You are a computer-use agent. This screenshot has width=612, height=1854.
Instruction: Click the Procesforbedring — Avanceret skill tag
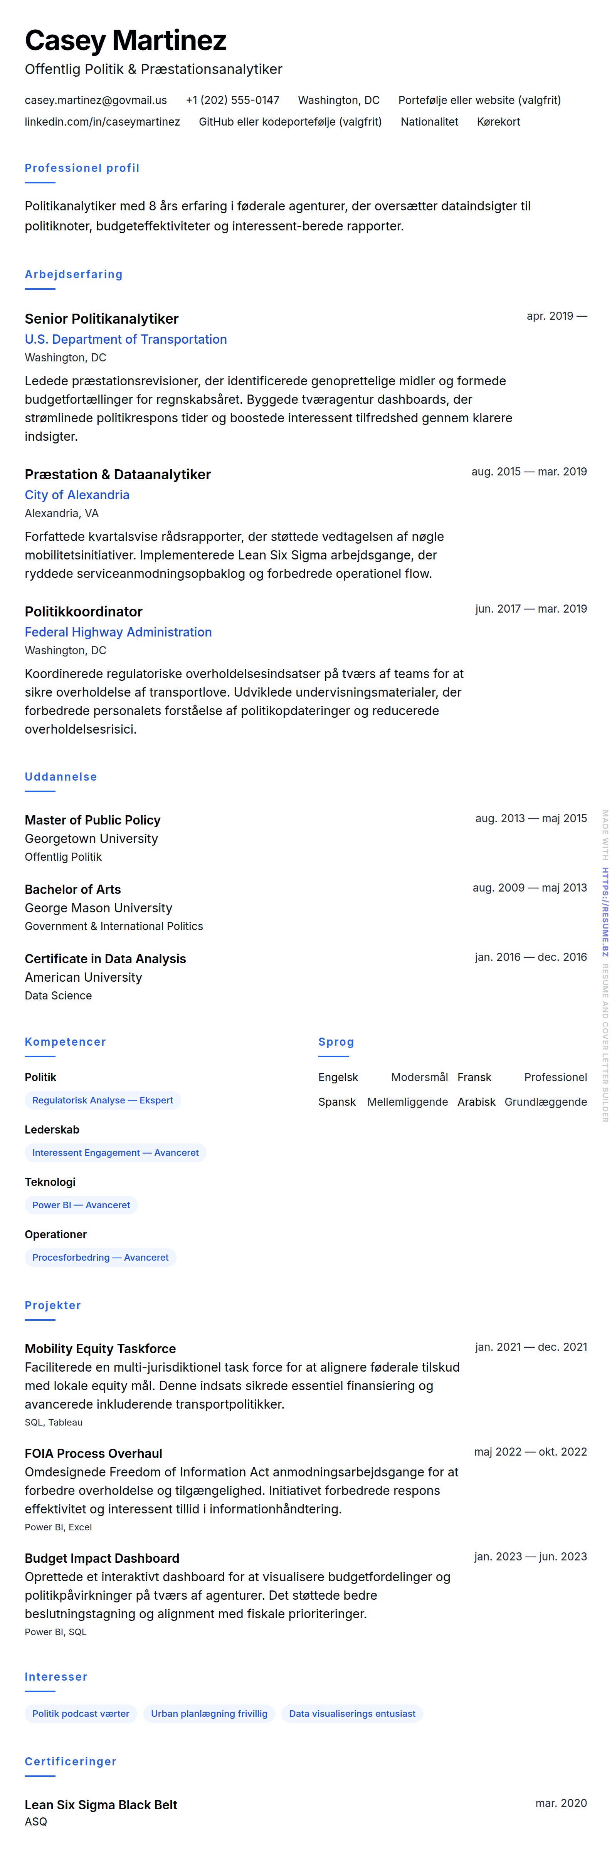100,1257
